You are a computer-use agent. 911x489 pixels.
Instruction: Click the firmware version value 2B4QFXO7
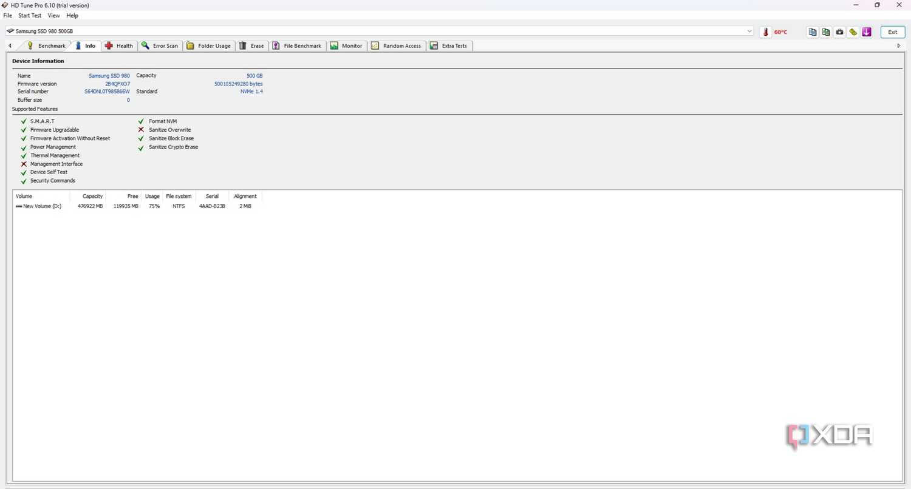(x=117, y=84)
